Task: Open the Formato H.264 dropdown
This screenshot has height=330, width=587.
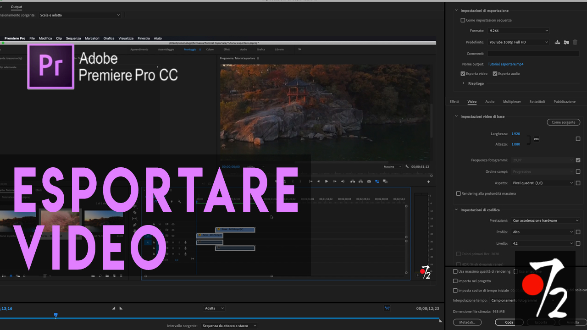Action: tap(518, 31)
